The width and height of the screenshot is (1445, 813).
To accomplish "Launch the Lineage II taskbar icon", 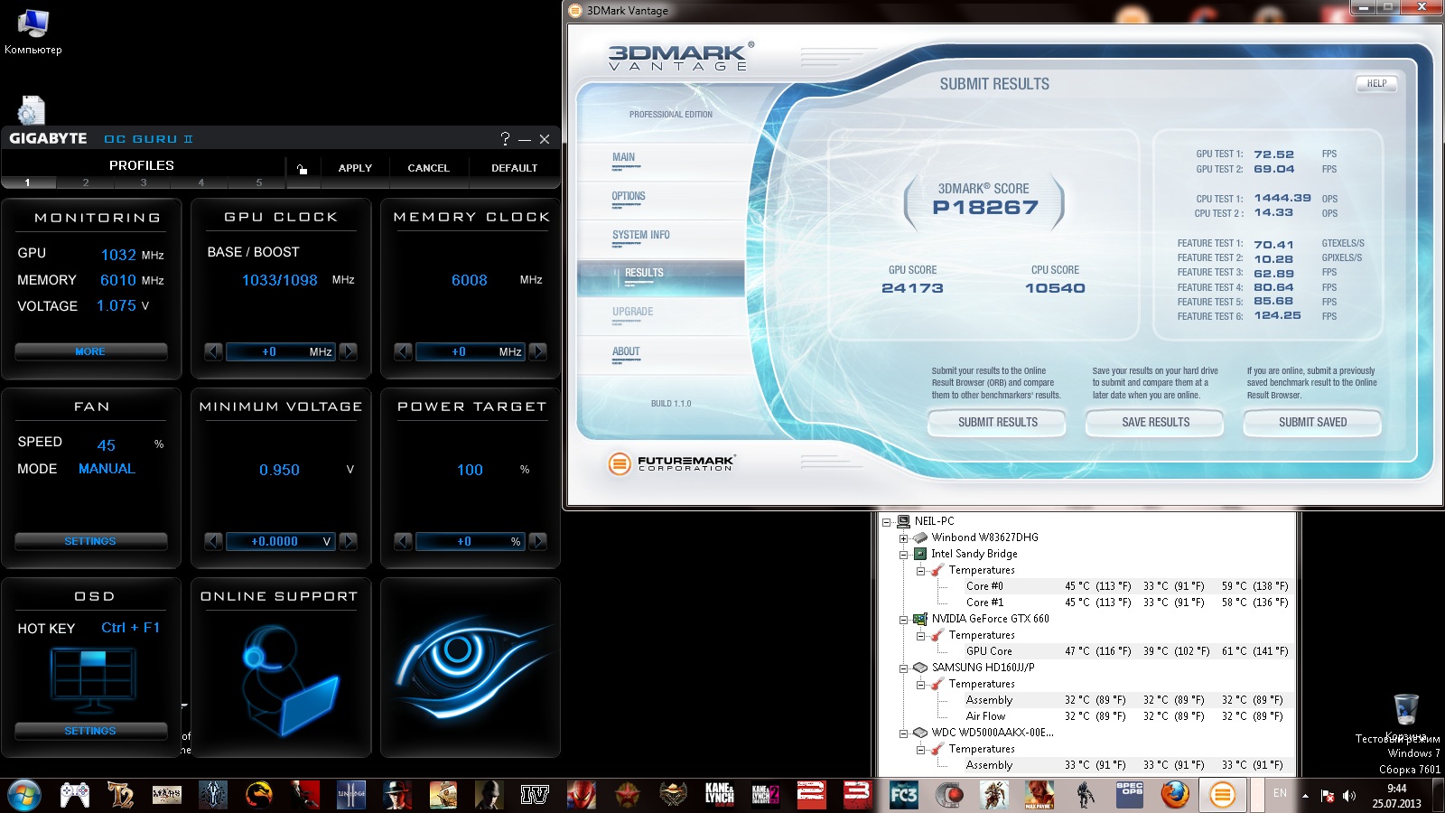I will click(x=351, y=795).
